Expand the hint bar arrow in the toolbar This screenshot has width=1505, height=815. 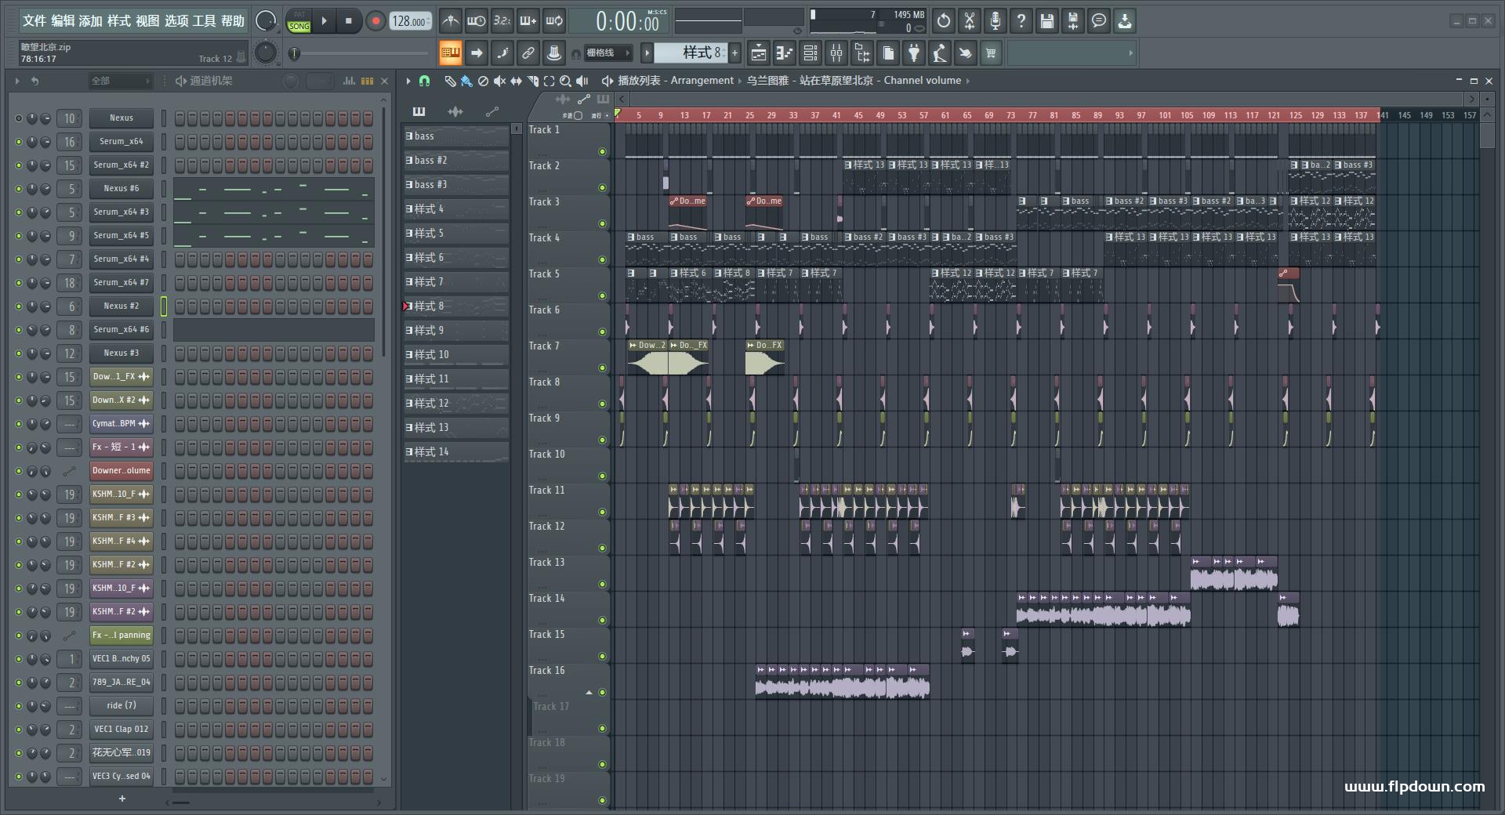[1130, 53]
